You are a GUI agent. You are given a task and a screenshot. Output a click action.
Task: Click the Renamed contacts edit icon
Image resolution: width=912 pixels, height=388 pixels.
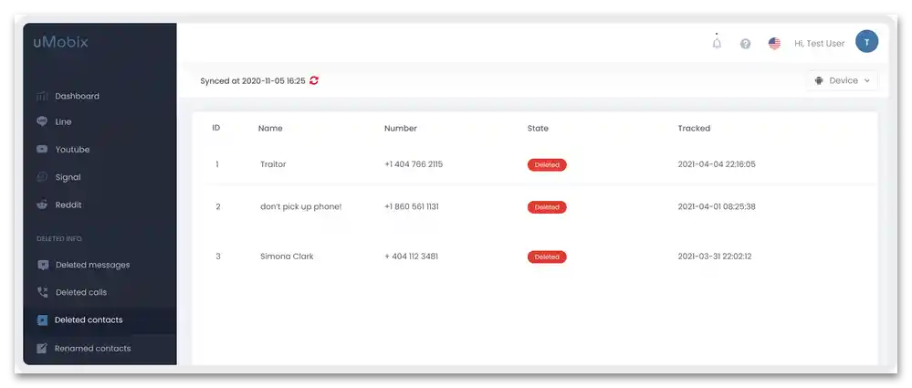coord(43,348)
